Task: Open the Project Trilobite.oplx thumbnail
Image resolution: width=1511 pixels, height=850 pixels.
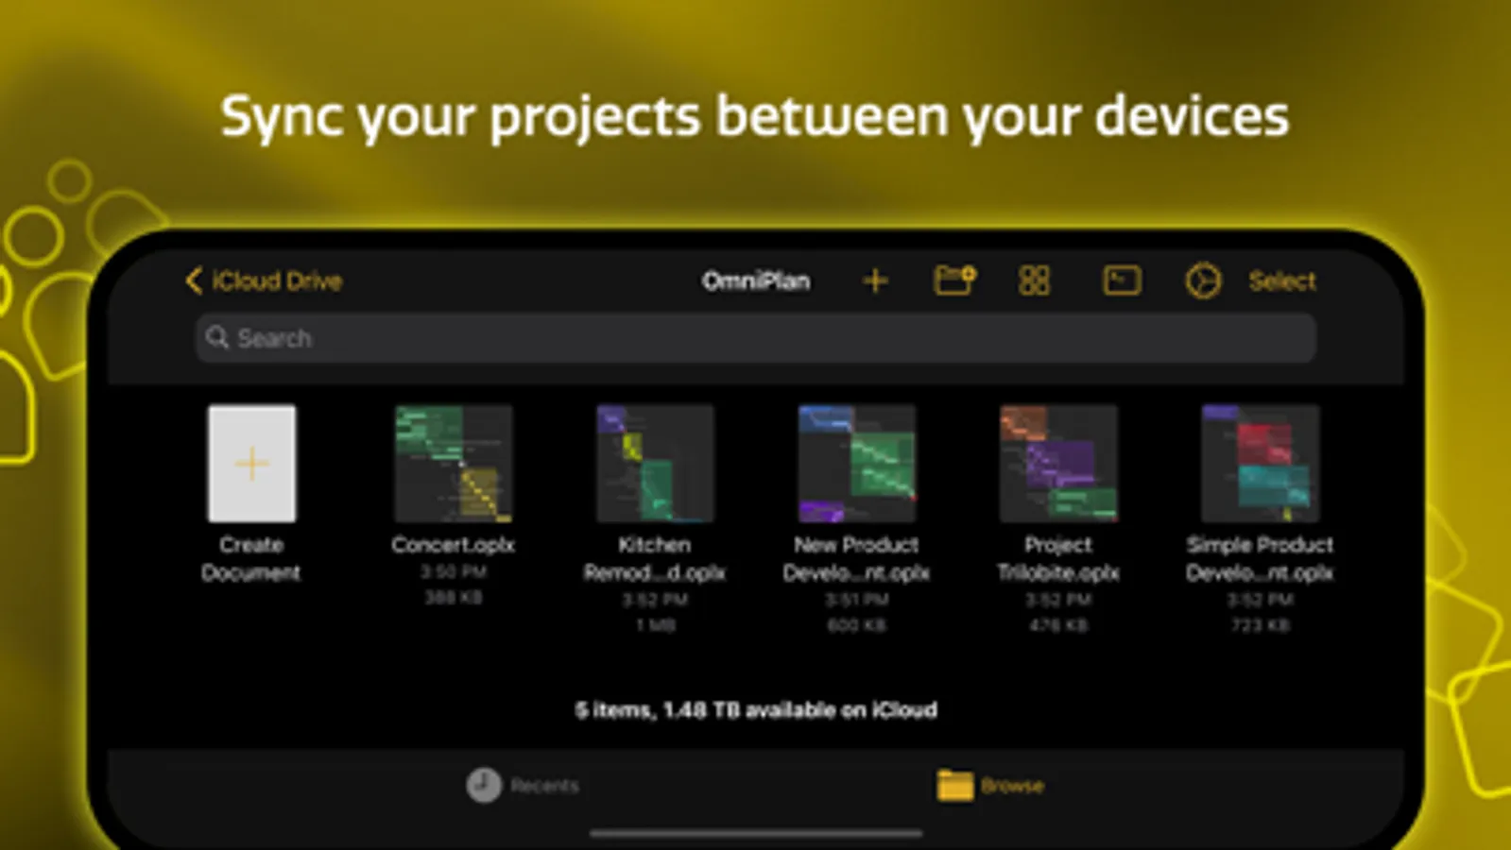Action: pos(1058,464)
